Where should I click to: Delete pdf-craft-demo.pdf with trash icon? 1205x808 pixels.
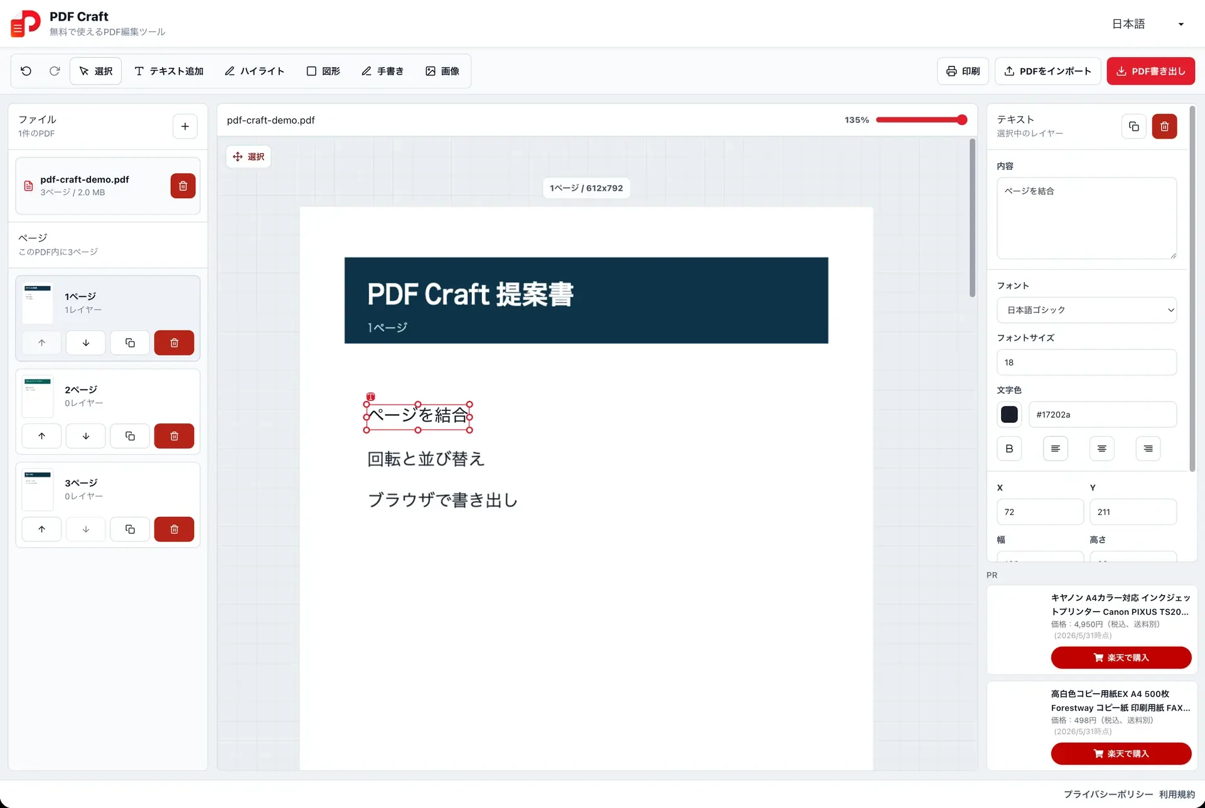(x=183, y=186)
